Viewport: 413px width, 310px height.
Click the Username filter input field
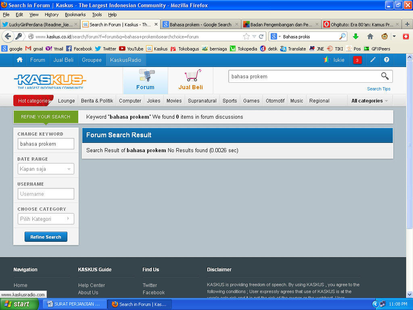click(46, 194)
